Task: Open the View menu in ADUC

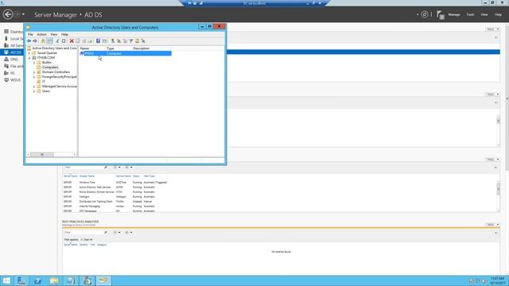Action: tap(53, 34)
